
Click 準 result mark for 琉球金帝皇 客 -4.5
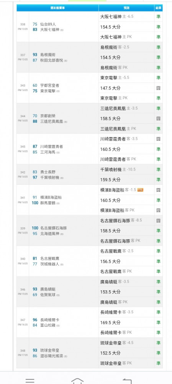click(x=158, y=343)
